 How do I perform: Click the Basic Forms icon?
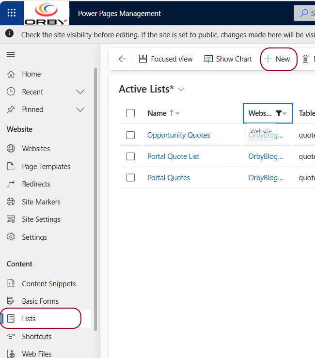pyautogui.click(x=11, y=301)
